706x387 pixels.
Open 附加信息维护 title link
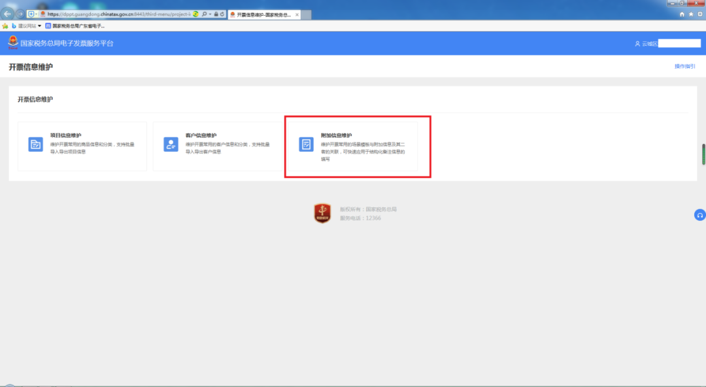(x=337, y=135)
